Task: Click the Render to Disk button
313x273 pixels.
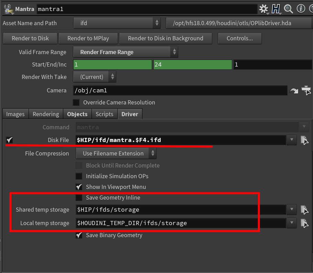Action: point(30,38)
